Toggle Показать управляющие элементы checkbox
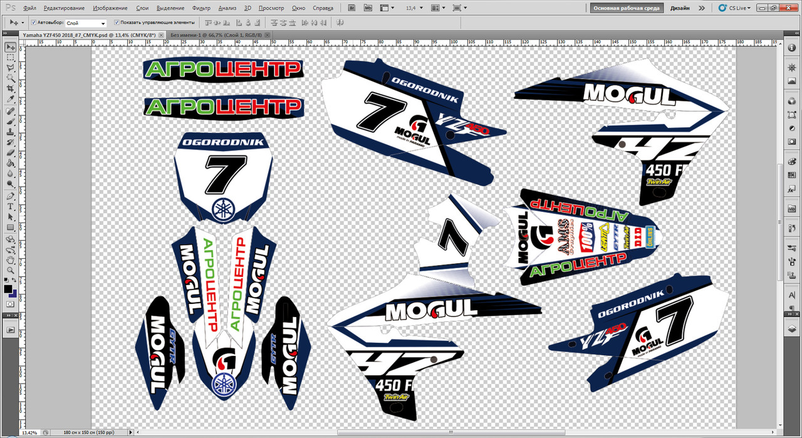Screen dimensions: 802x438 (117, 22)
